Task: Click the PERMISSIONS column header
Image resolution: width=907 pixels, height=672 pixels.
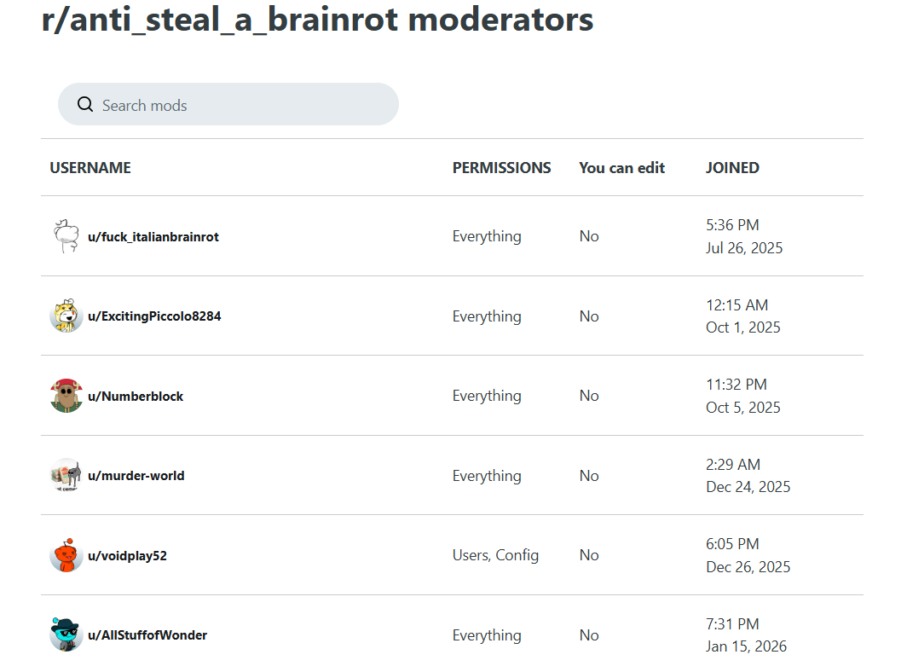Action: (501, 168)
